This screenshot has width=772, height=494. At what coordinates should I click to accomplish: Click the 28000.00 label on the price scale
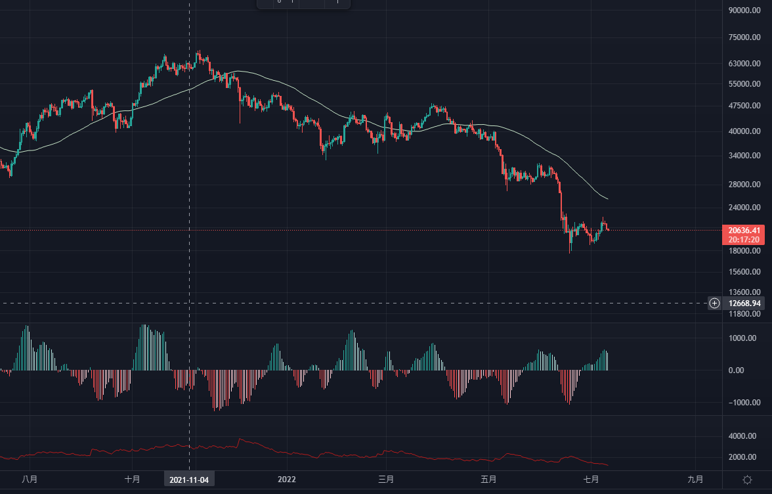click(x=744, y=185)
